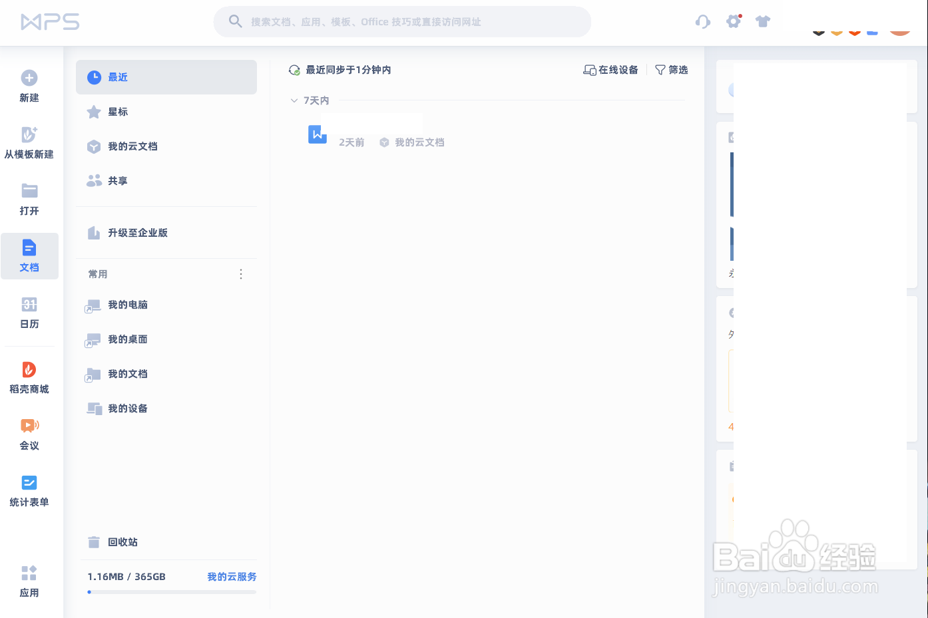Click the 日历 calendar icon

pos(29,311)
